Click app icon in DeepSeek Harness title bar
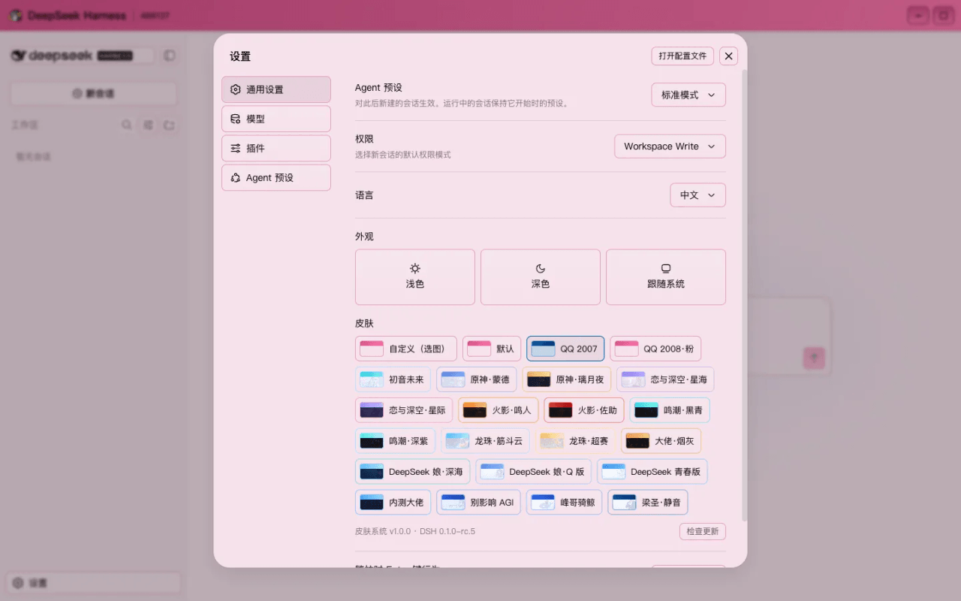961x601 pixels. (x=16, y=15)
